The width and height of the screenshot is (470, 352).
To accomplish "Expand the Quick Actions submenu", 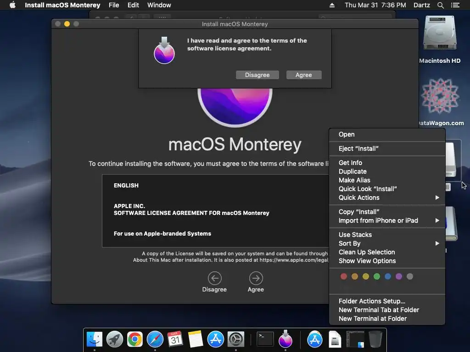I will (387, 198).
